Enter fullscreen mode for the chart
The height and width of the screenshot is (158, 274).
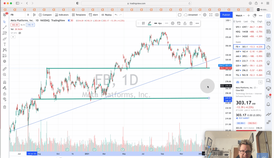pyautogui.click(x=211, y=15)
